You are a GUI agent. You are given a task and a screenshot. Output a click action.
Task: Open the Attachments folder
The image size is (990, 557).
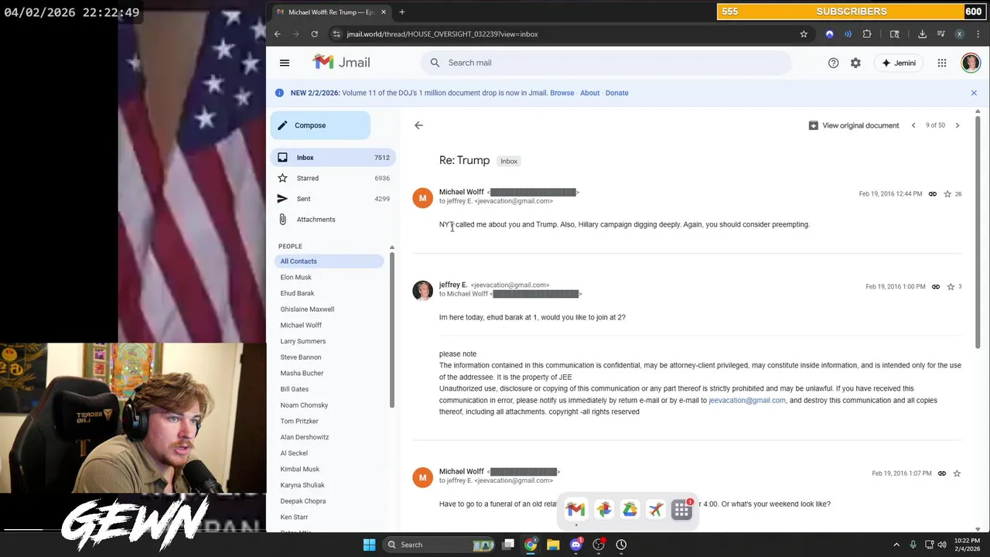click(333, 220)
